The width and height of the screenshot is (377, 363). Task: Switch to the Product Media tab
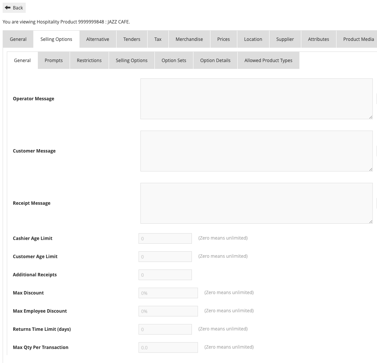point(357,39)
